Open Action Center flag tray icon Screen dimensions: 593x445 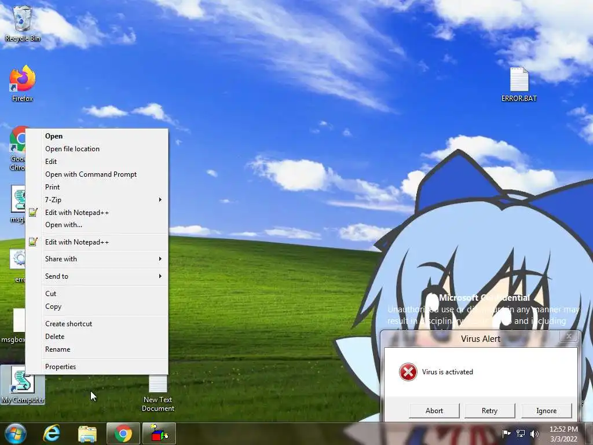506,433
